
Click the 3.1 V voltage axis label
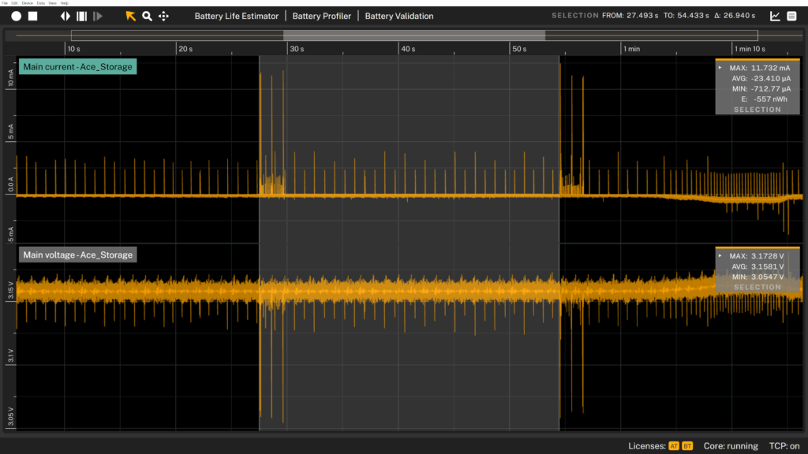(11, 355)
